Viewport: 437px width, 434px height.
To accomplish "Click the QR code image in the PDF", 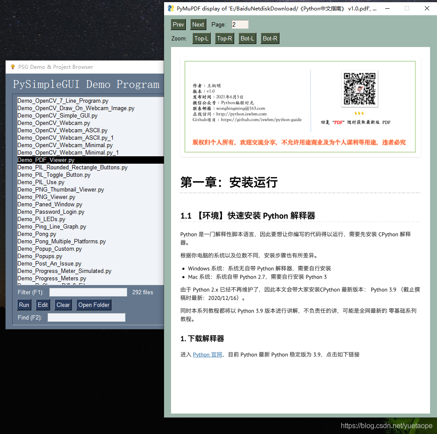I will (x=360, y=89).
